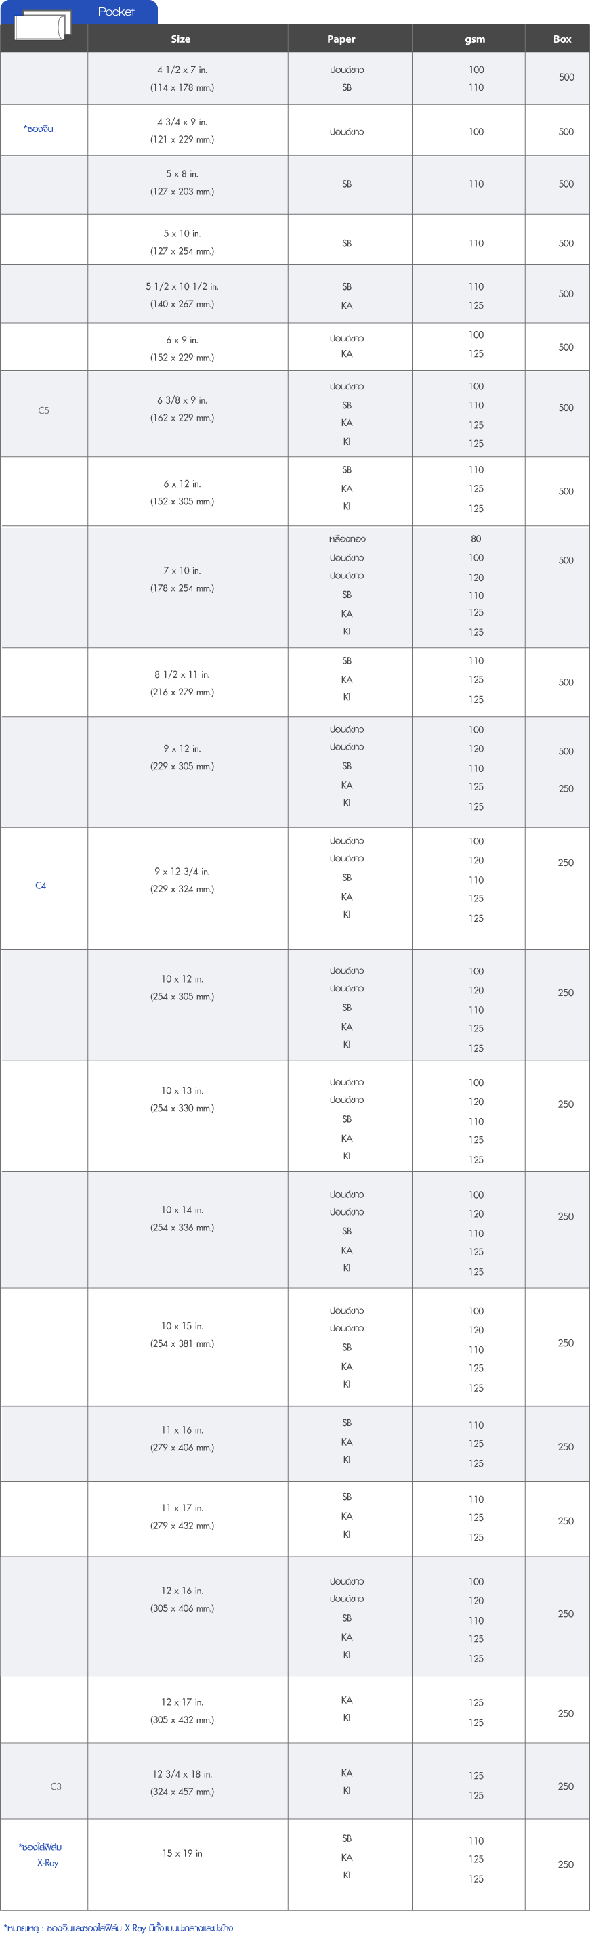Click the Box column header
Screen dimensions: 590x1936
pyautogui.click(x=562, y=39)
